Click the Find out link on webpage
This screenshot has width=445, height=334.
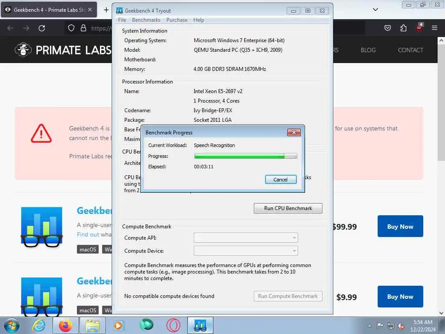pyautogui.click(x=88, y=234)
